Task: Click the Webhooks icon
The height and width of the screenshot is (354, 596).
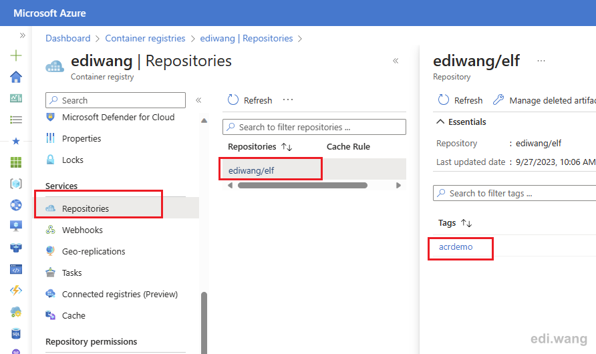Action: [x=50, y=229]
